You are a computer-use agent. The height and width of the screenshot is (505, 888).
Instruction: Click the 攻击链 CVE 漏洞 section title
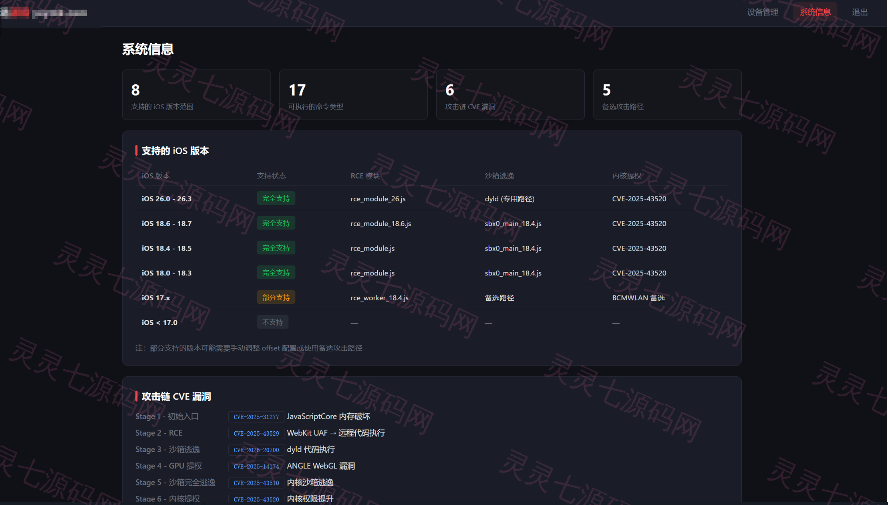pos(176,396)
